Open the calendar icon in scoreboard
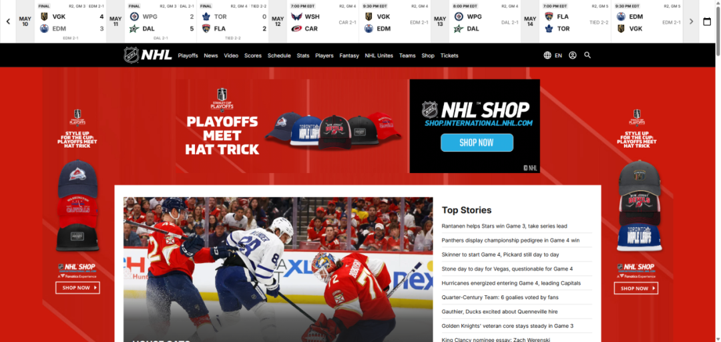Image resolution: width=721 pixels, height=342 pixels. coord(707,21)
